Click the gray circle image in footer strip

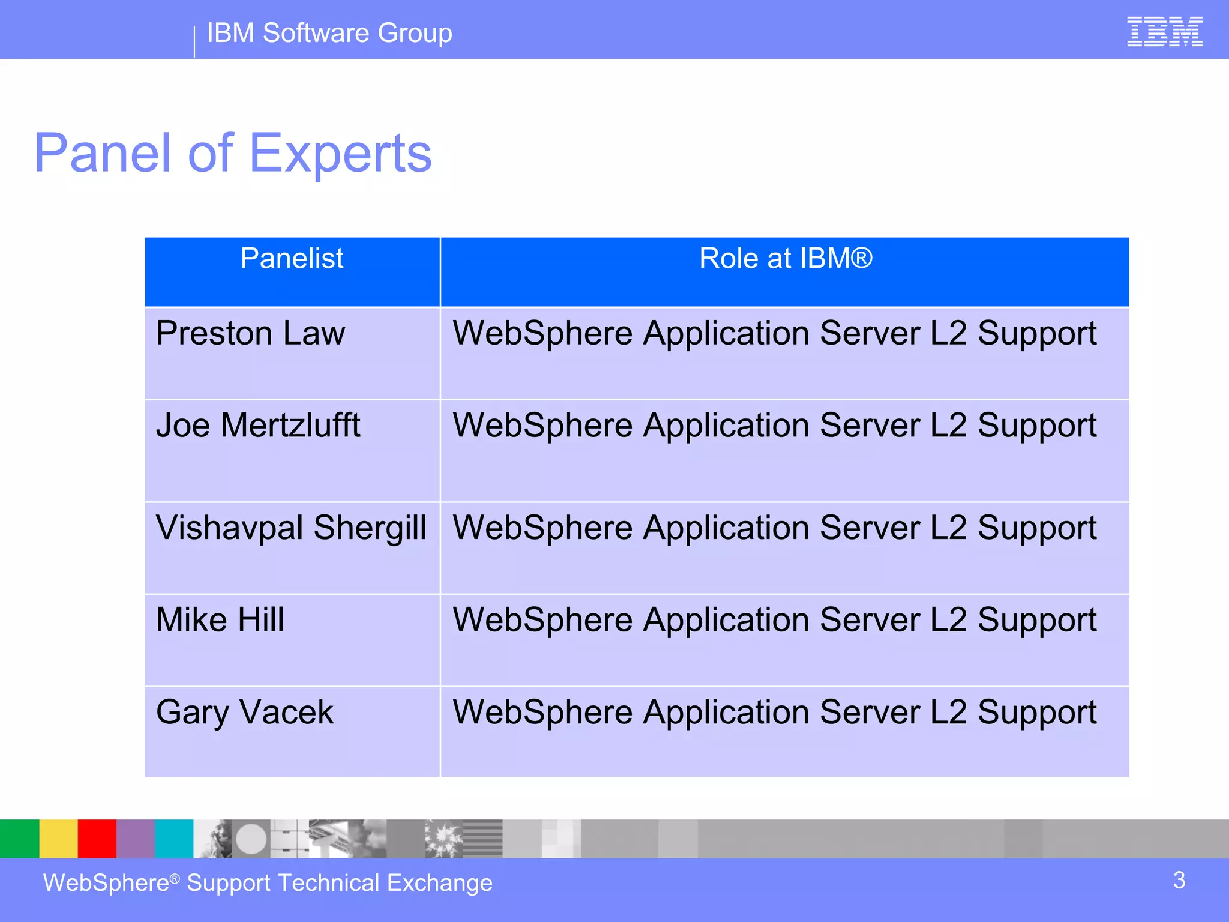251,839
